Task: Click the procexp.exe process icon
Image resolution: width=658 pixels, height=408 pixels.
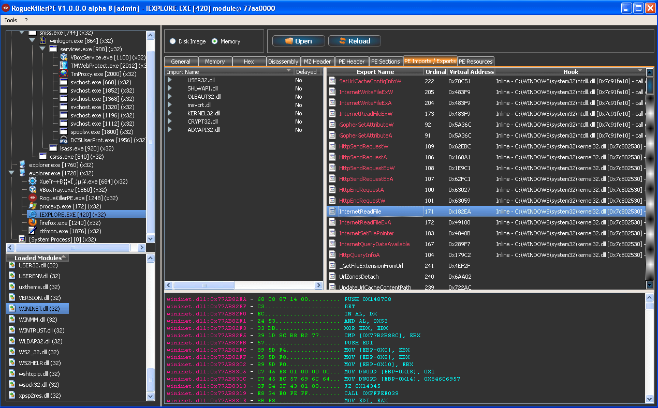Action: (x=33, y=206)
